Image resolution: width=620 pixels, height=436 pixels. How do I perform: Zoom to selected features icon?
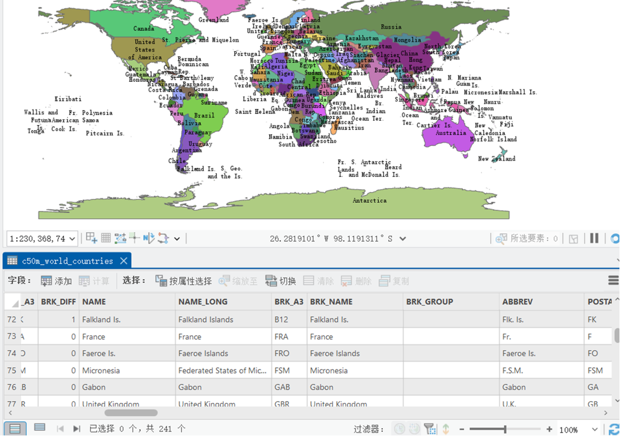[501, 238]
